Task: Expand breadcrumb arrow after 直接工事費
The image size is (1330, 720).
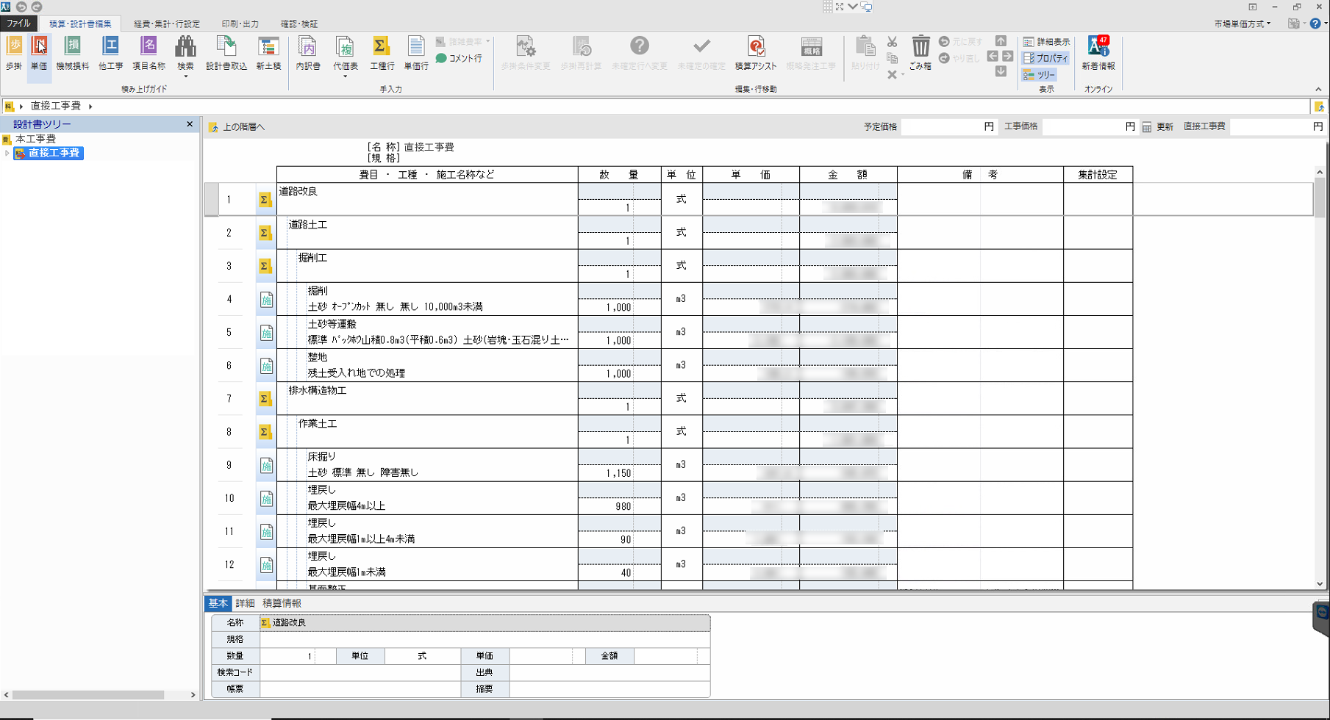Action: 90,107
